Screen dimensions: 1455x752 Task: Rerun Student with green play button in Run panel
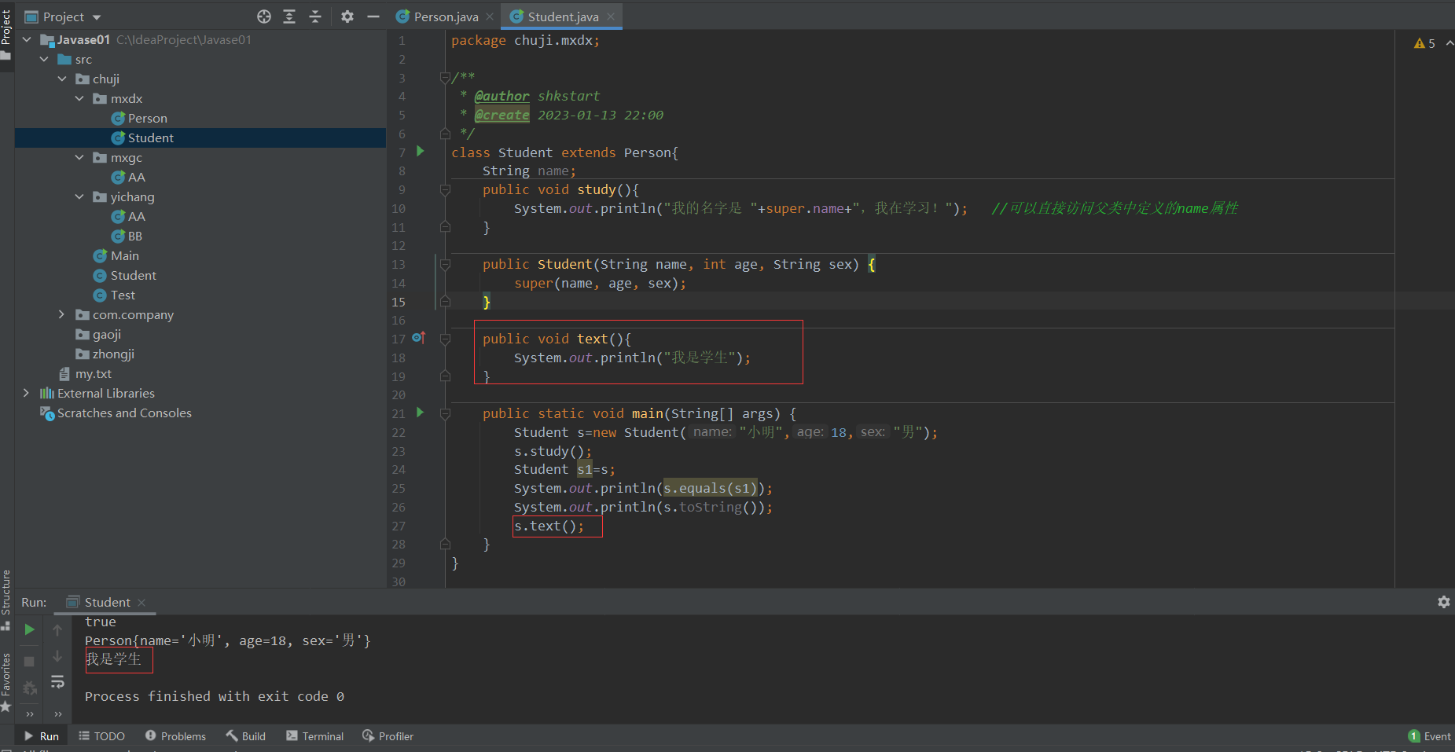click(x=29, y=629)
